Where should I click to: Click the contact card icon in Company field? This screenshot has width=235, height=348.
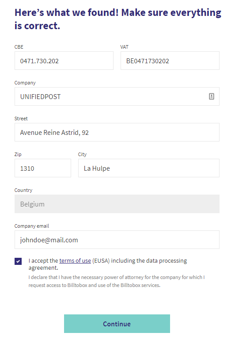click(x=212, y=96)
